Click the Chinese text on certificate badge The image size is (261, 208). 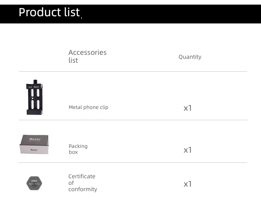point(34,181)
